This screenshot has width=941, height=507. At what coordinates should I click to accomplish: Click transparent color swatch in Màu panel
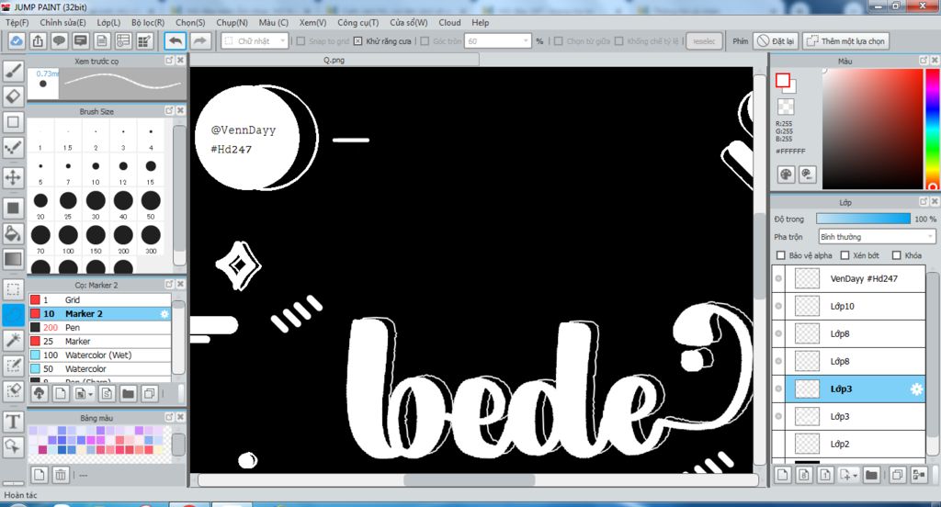(x=785, y=107)
